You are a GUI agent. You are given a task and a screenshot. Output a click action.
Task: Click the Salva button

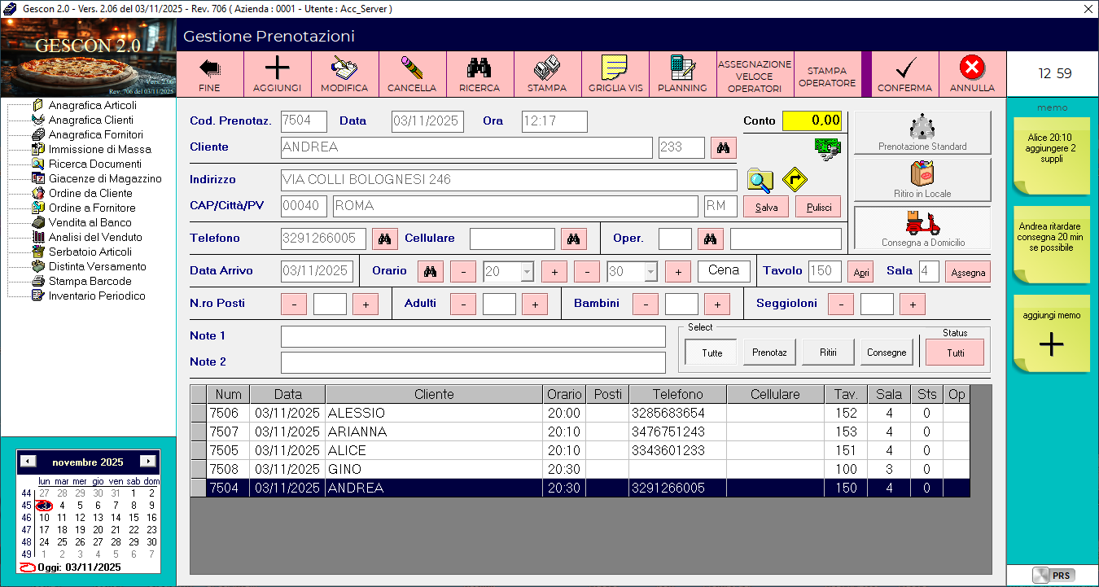point(766,207)
